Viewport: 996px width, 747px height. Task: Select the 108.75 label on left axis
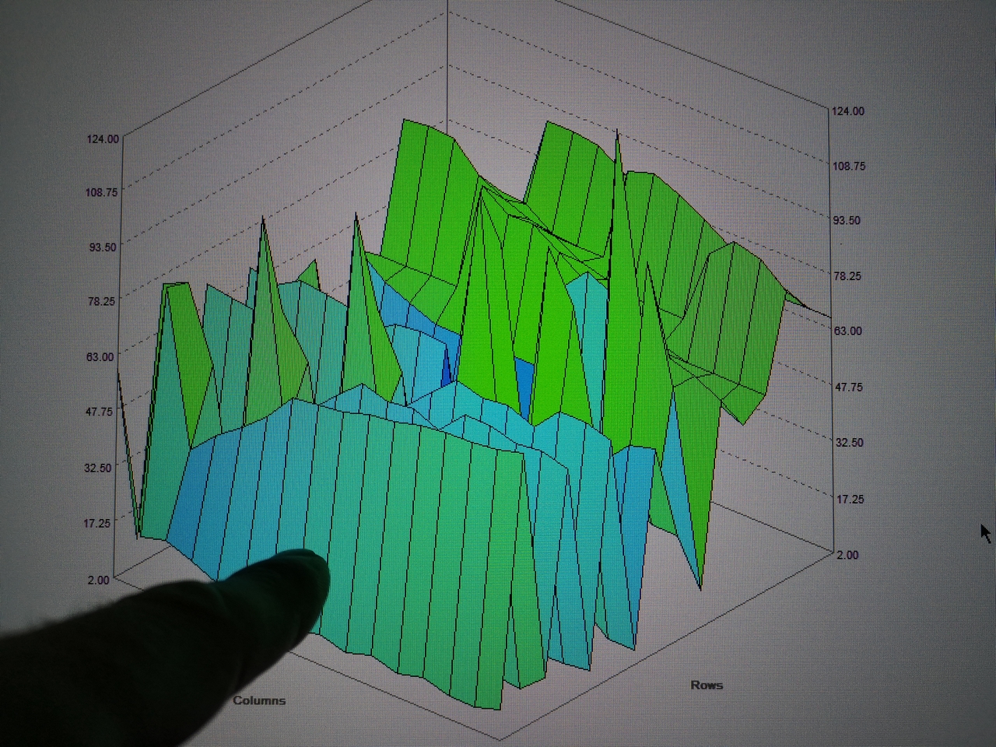[101, 192]
